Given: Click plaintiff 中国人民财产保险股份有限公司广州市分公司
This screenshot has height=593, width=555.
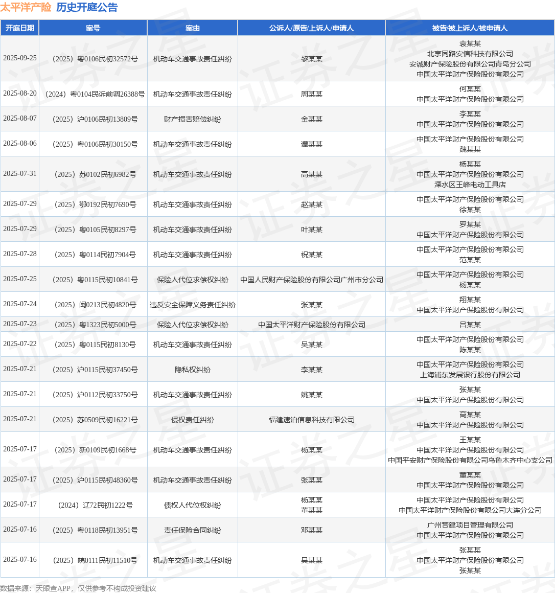Looking at the screenshot, I should (312, 280).
